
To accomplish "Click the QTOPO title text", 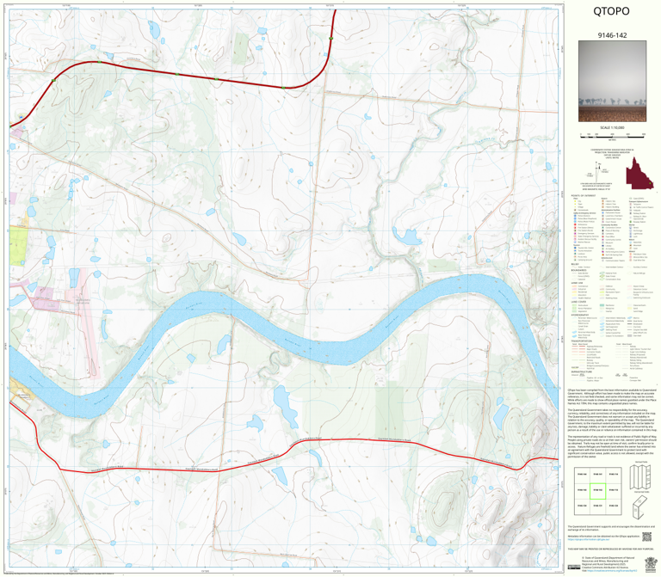I will point(611,11).
